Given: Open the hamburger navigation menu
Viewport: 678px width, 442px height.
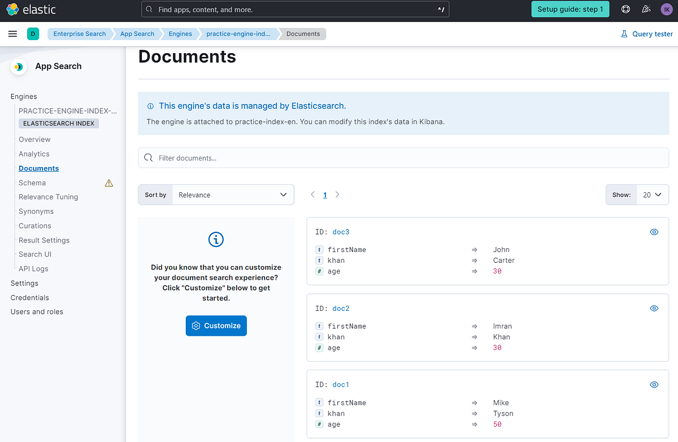Looking at the screenshot, I should click(x=12, y=34).
